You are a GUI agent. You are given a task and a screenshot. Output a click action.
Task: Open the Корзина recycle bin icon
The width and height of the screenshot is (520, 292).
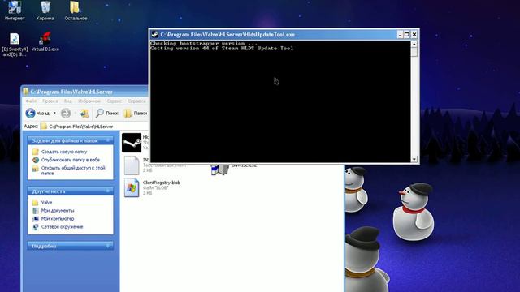coord(45,11)
